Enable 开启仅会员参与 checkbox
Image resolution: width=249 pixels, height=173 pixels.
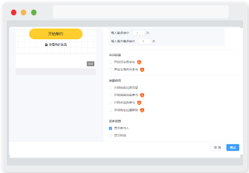pos(110,62)
